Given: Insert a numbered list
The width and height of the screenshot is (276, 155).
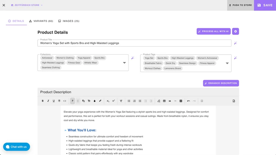Looking at the screenshot, I should tap(134, 101).
